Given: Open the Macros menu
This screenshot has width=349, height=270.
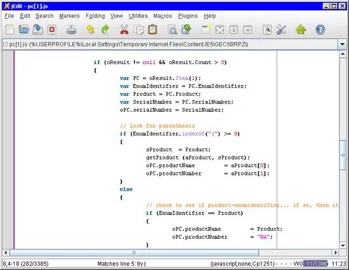Looking at the screenshot, I should click(162, 16).
